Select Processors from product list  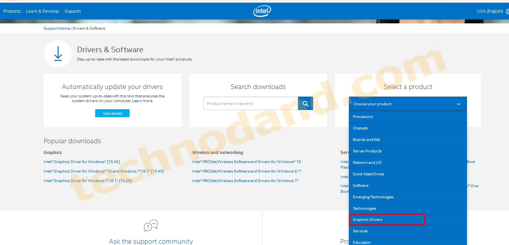tap(408, 117)
